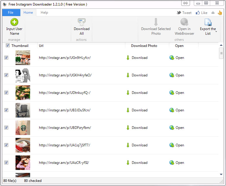Uncheck the UB3JDuSfcn row checkbox

click(6, 110)
